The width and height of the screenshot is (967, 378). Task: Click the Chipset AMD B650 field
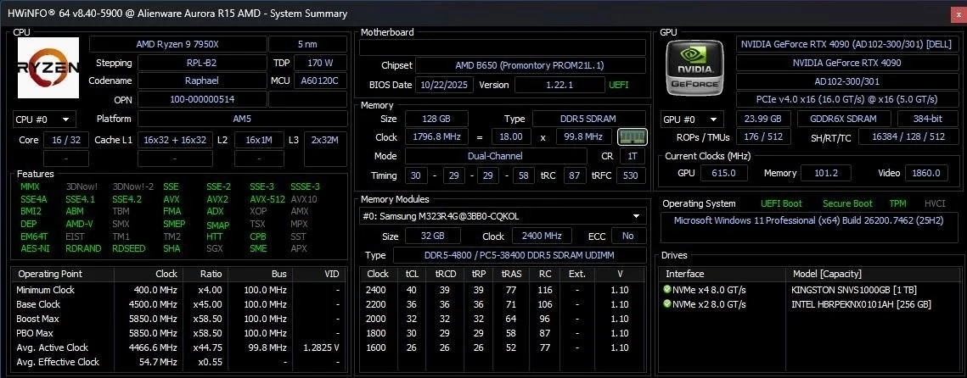pyautogui.click(x=531, y=65)
